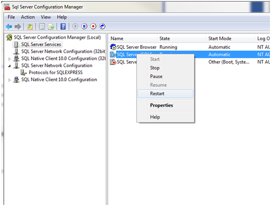Expand the bottom SQL Native Client 10.0 Configuration
This screenshot has width=271, height=206.
click(x=10, y=80)
